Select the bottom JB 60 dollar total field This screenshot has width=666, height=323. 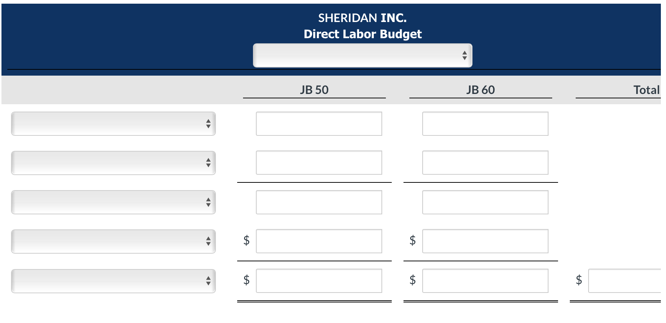click(x=485, y=281)
